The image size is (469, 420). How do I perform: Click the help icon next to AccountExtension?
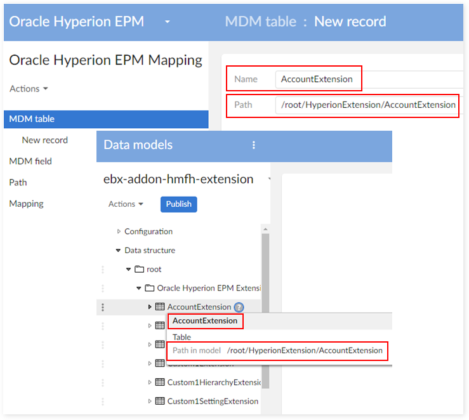pos(239,307)
